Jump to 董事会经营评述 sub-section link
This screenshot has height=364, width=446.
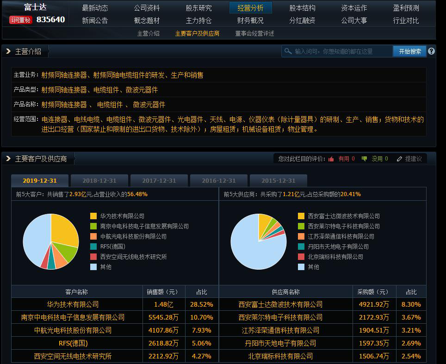tap(254, 34)
